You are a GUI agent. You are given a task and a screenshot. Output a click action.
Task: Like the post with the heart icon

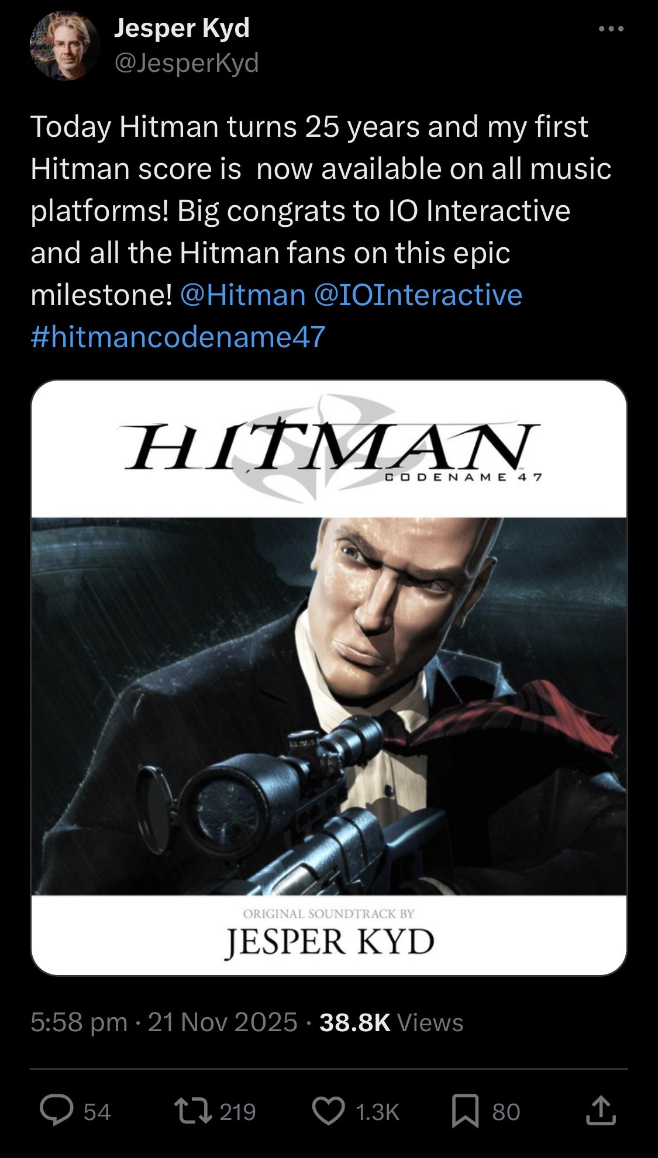pyautogui.click(x=329, y=1111)
